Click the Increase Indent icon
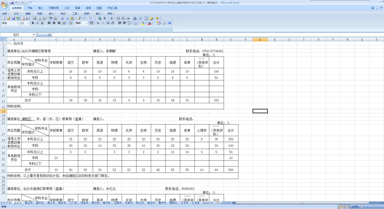Viewport: 384px width, 209px height. [124, 23]
